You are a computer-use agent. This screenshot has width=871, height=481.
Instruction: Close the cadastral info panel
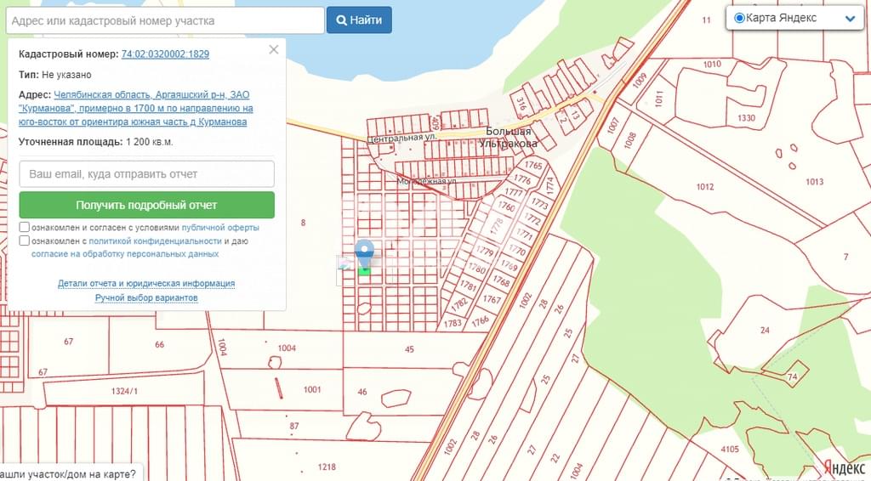(273, 49)
